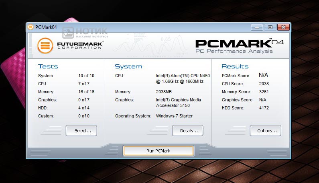Click the 'Windows 7 Starter' value
The image size is (319, 183).
(x=174, y=116)
